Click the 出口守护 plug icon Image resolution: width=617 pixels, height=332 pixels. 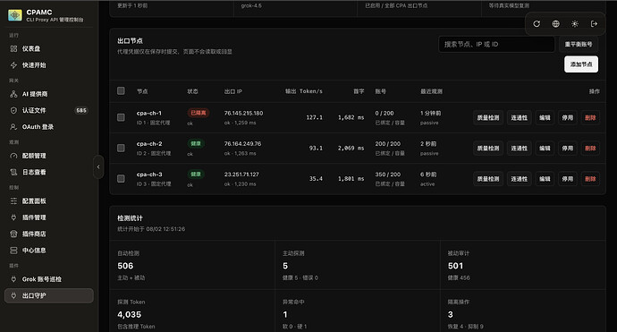tap(13, 296)
